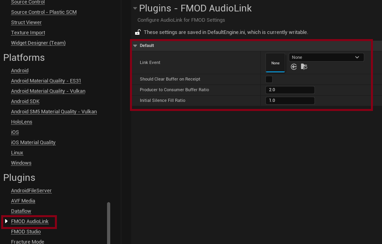The height and width of the screenshot is (244, 382).
Task: Click the Plugins - FMOD AudioLink disclosure triangle
Action: [x=135, y=8]
